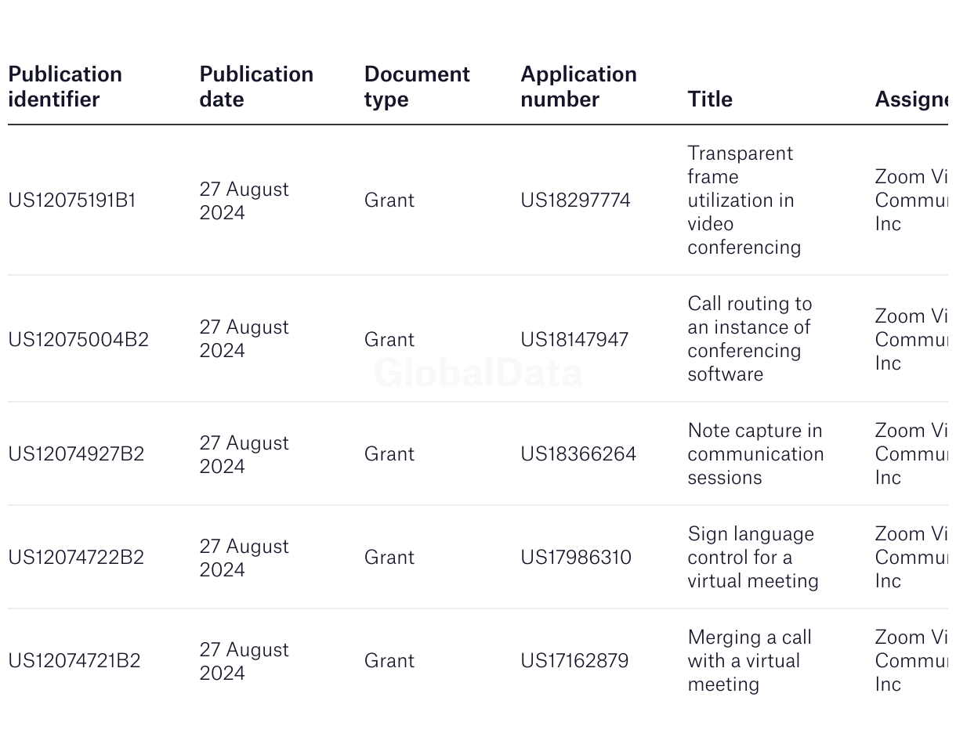Select the US18366264 application number cell

click(578, 454)
